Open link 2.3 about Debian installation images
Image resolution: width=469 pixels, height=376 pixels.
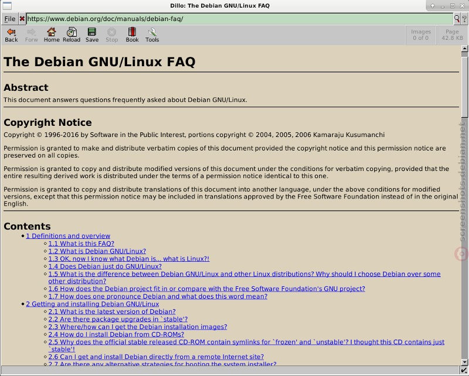pos(138,327)
